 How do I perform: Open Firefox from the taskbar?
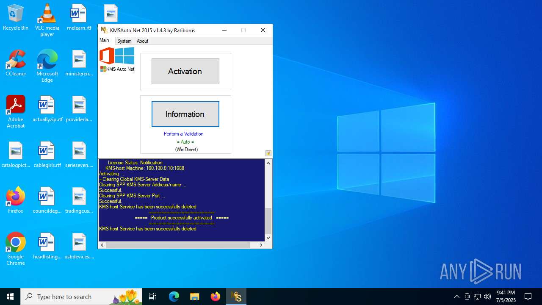point(216,297)
